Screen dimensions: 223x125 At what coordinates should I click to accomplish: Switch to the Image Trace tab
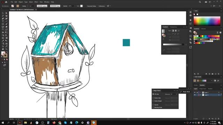tap(202, 89)
